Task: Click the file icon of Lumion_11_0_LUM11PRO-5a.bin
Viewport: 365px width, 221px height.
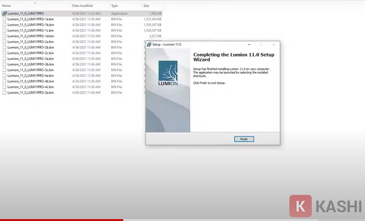Action: click(4, 92)
